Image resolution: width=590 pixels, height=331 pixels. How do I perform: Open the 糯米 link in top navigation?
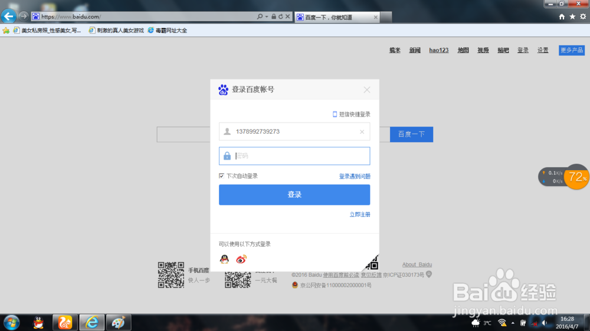click(x=395, y=50)
